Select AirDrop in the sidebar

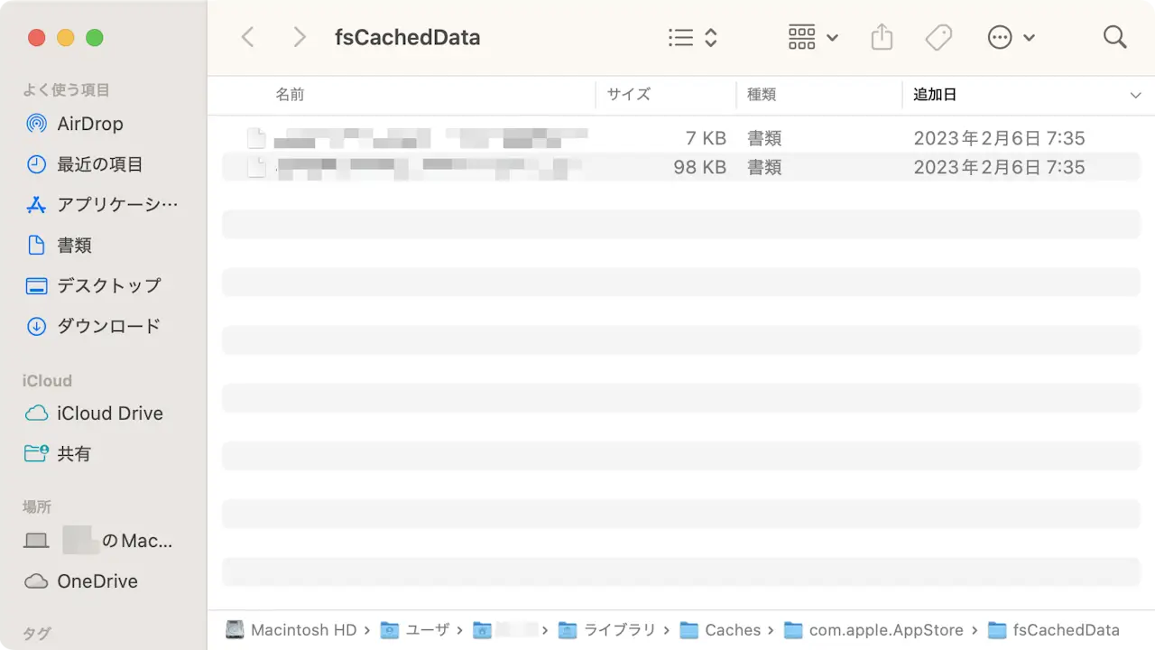[89, 124]
